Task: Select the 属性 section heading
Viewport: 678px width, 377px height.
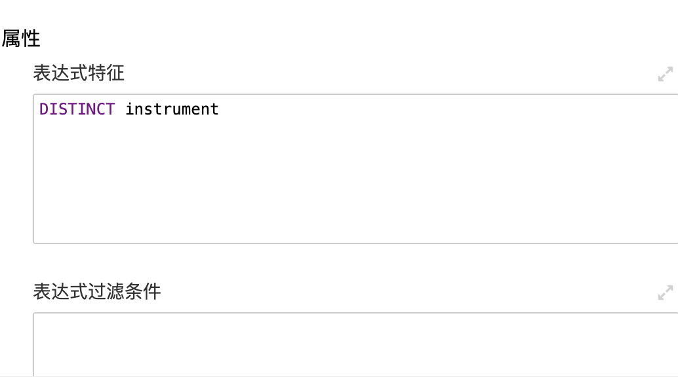Action: [x=21, y=39]
